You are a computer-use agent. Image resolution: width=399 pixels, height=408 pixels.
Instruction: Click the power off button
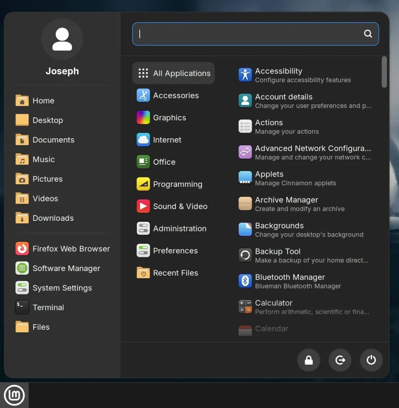(x=371, y=360)
